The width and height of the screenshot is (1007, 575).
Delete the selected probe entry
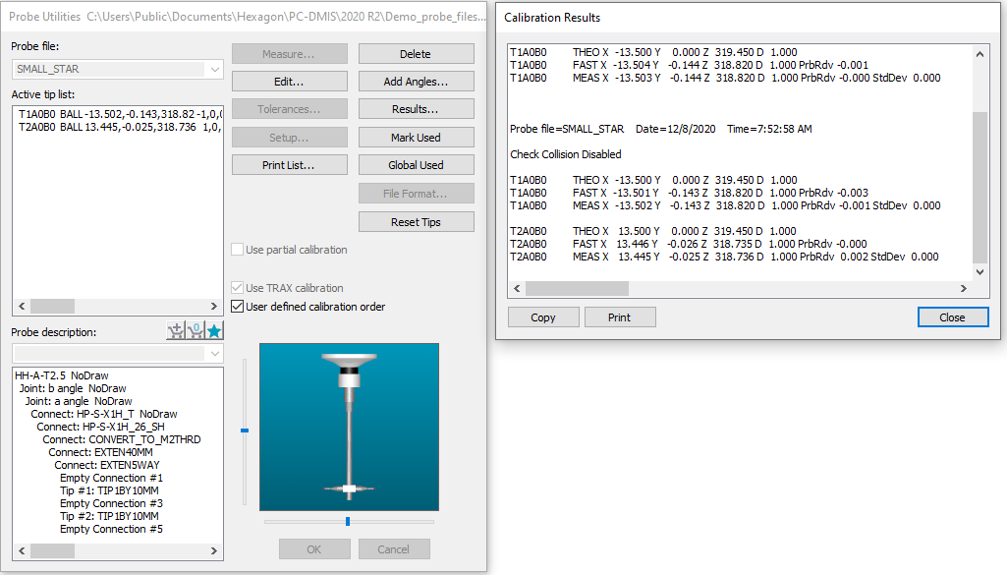tap(416, 53)
